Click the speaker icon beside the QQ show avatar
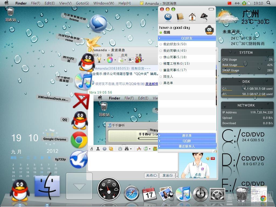The width and height of the screenshot is (276, 207). 208,158
